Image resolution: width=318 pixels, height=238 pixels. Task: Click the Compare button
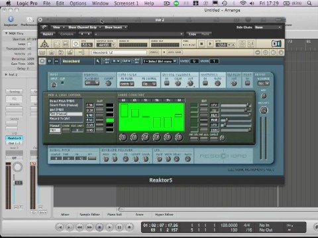67,34
